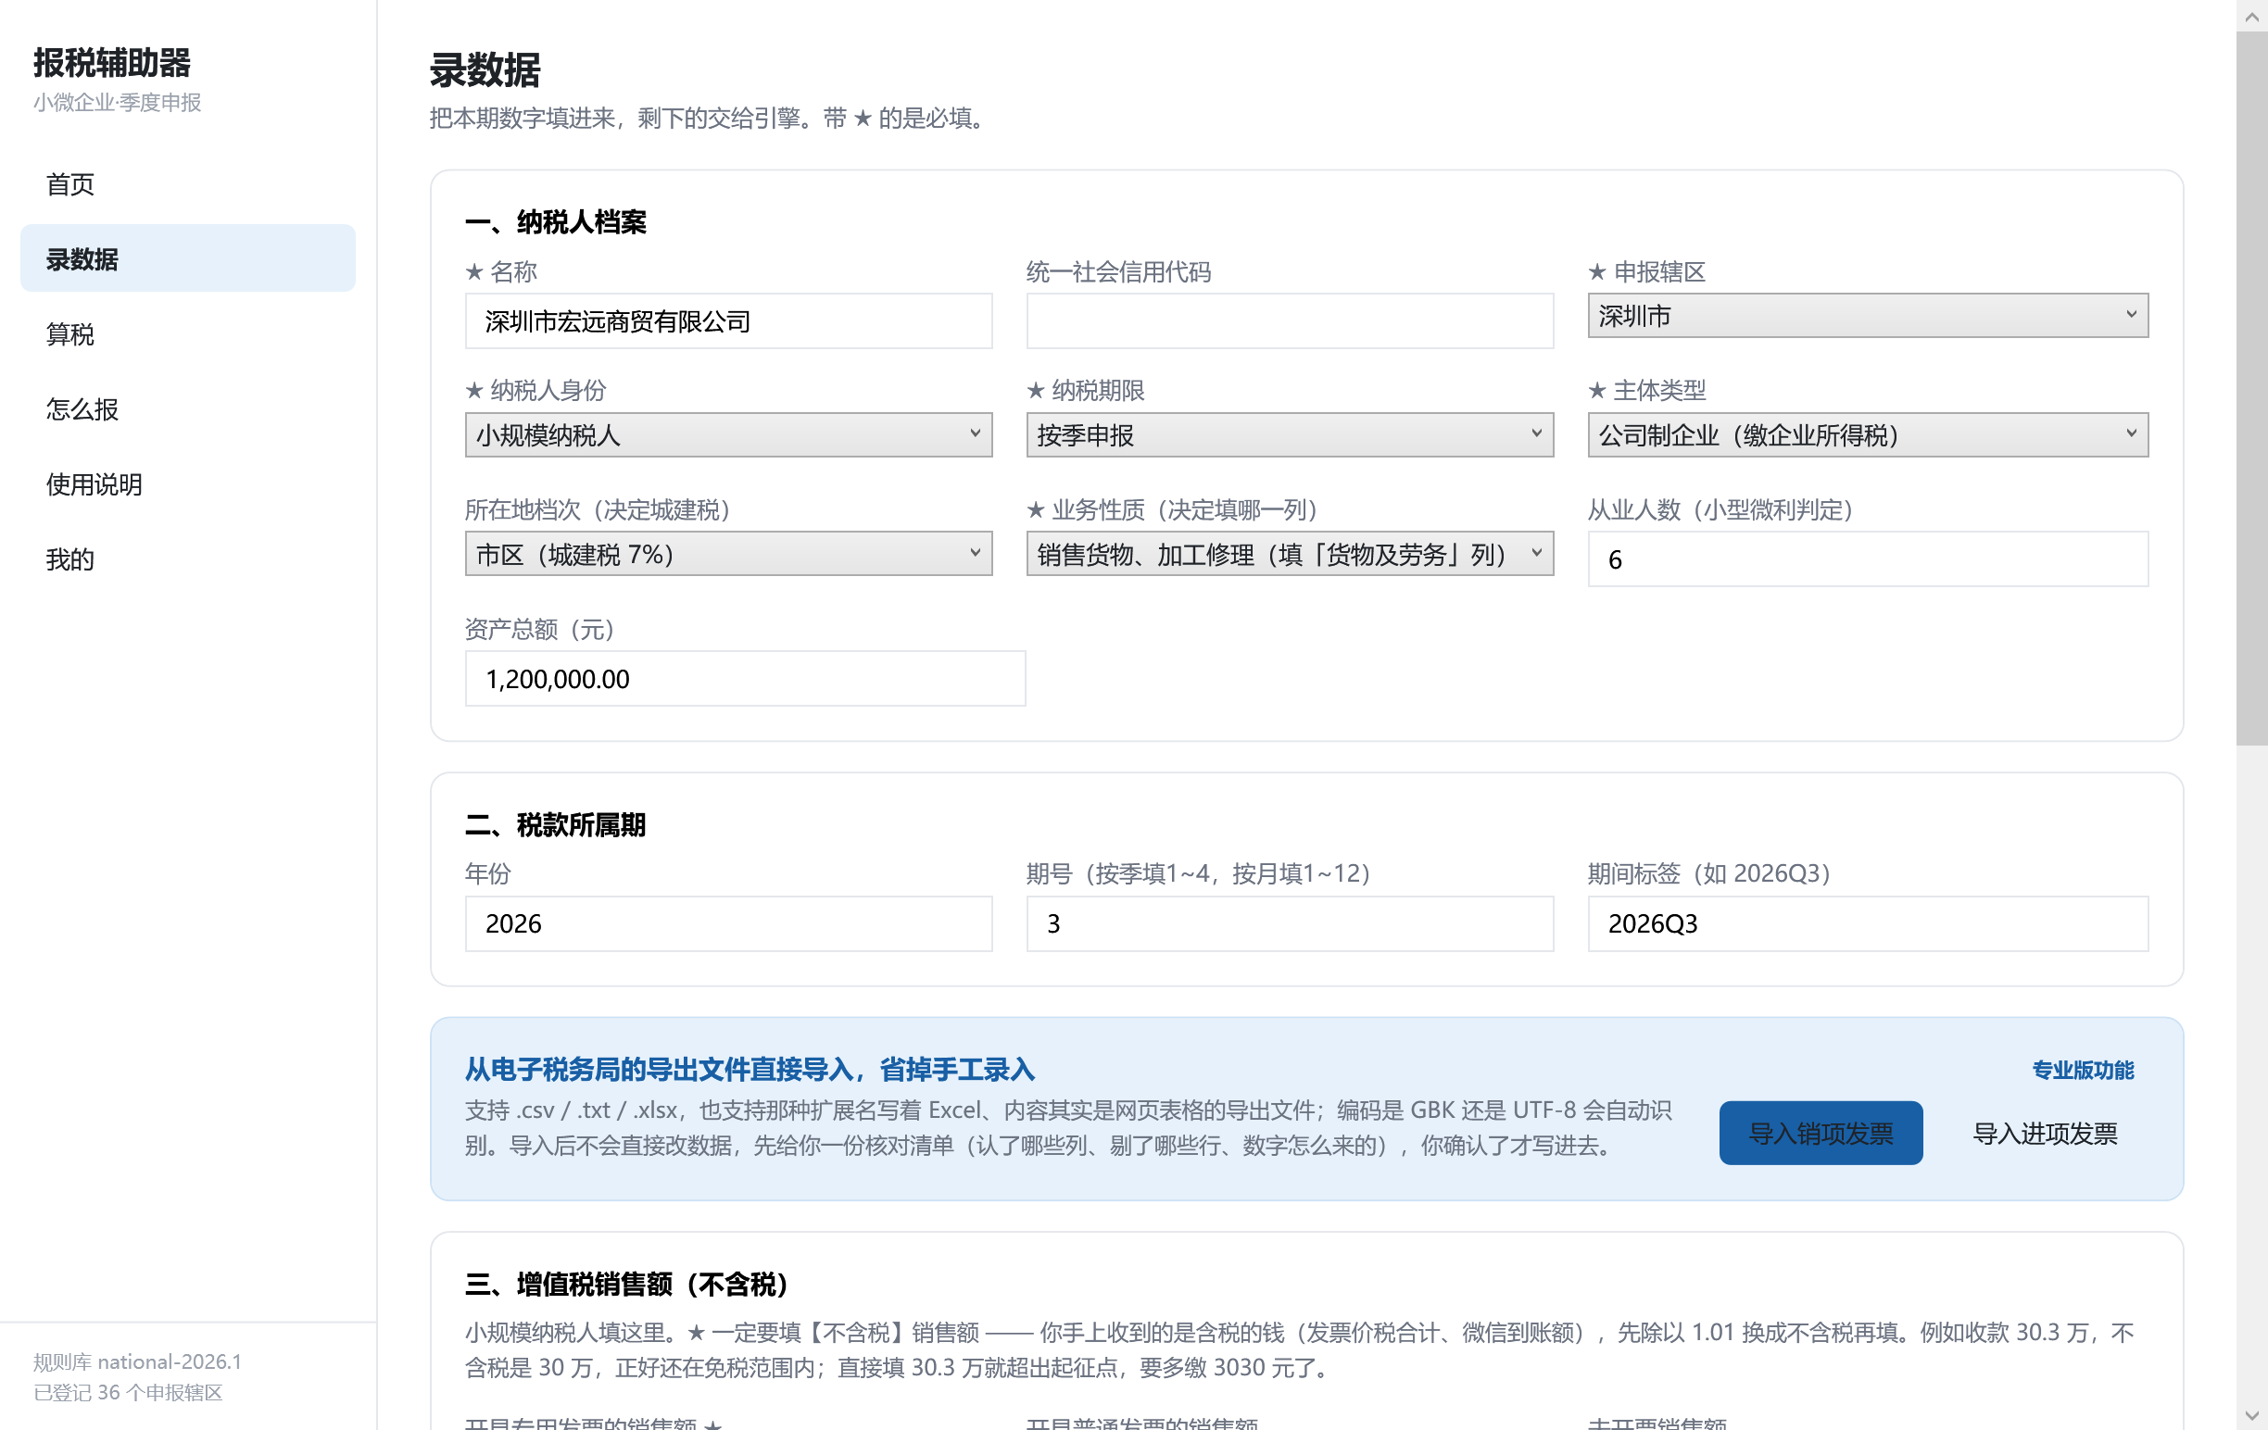Click the 资产总额 field showing 1,200,000.00
This screenshot has height=1430, width=2268.
[745, 679]
